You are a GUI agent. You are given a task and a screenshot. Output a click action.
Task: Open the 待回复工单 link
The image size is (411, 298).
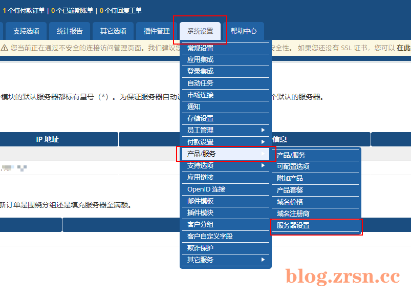pyautogui.click(x=121, y=10)
